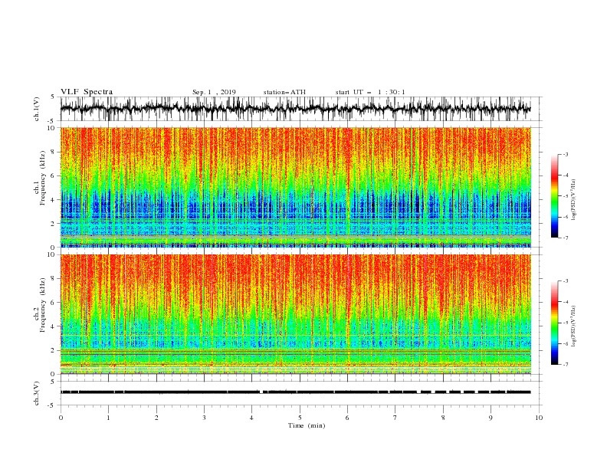The height and width of the screenshot is (469, 607).
Task: Click time axis tick label "8"
Action: point(443,418)
